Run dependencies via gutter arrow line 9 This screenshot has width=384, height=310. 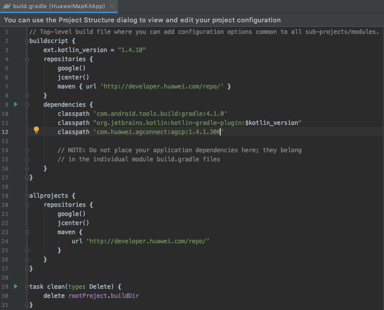[16, 104]
